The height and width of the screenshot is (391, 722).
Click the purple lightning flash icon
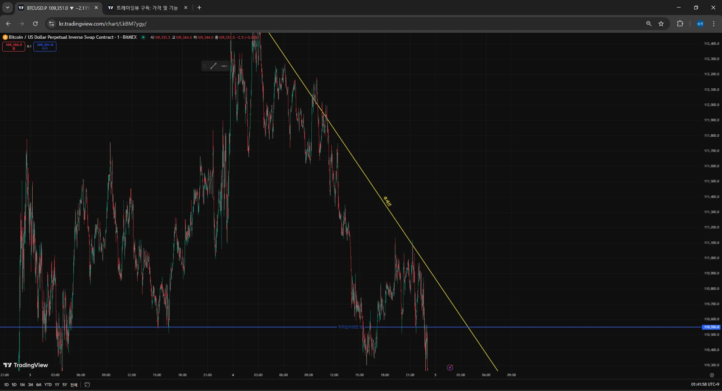[450, 367]
